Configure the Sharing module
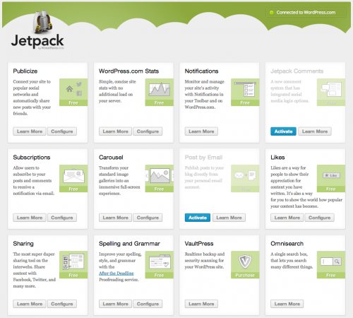Screen dimensions: 353x318 (62, 304)
